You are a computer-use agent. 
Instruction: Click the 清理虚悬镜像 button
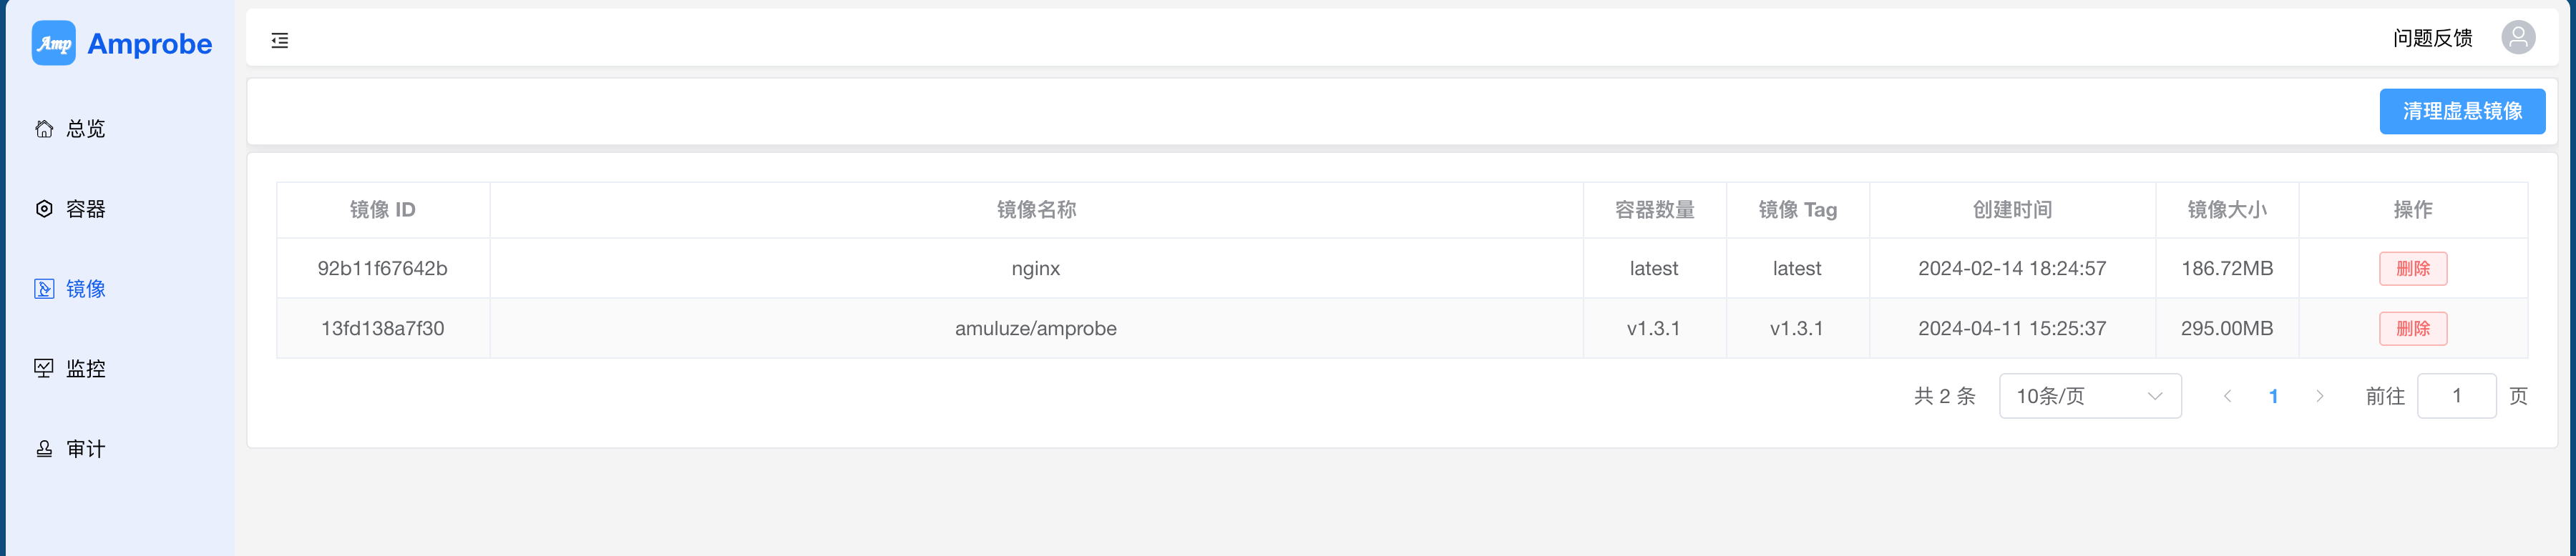[2461, 111]
